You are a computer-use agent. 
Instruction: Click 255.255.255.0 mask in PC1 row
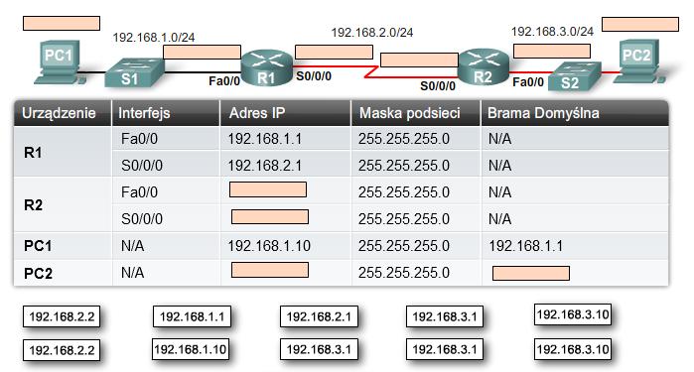[404, 246]
